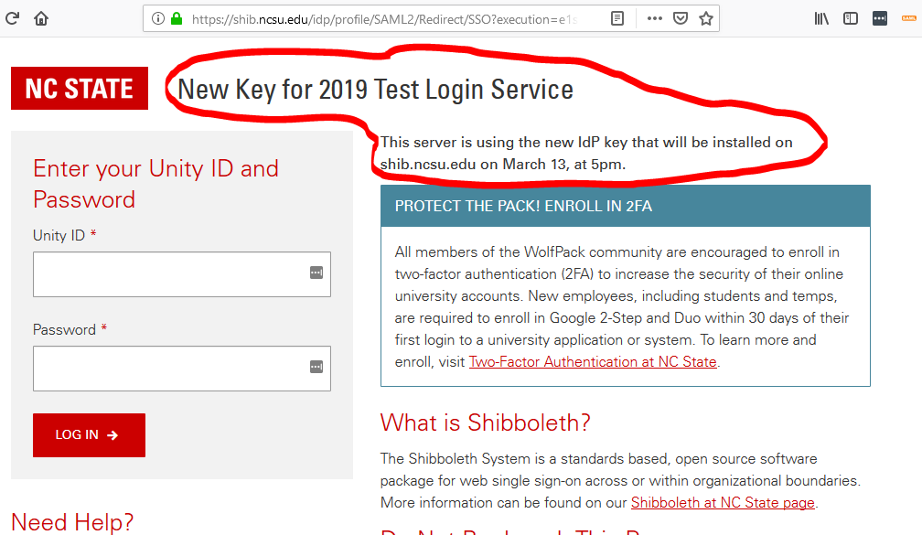Go to the browser home page
Image resolution: width=922 pixels, height=535 pixels.
coord(41,18)
